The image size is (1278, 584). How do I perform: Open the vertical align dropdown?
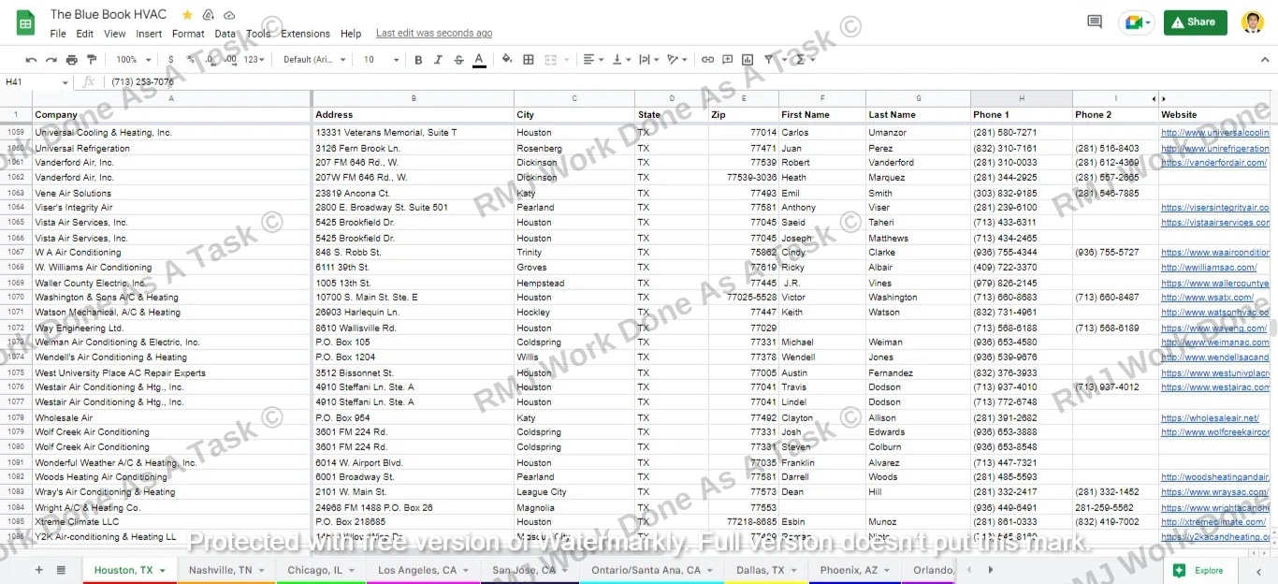pos(621,60)
